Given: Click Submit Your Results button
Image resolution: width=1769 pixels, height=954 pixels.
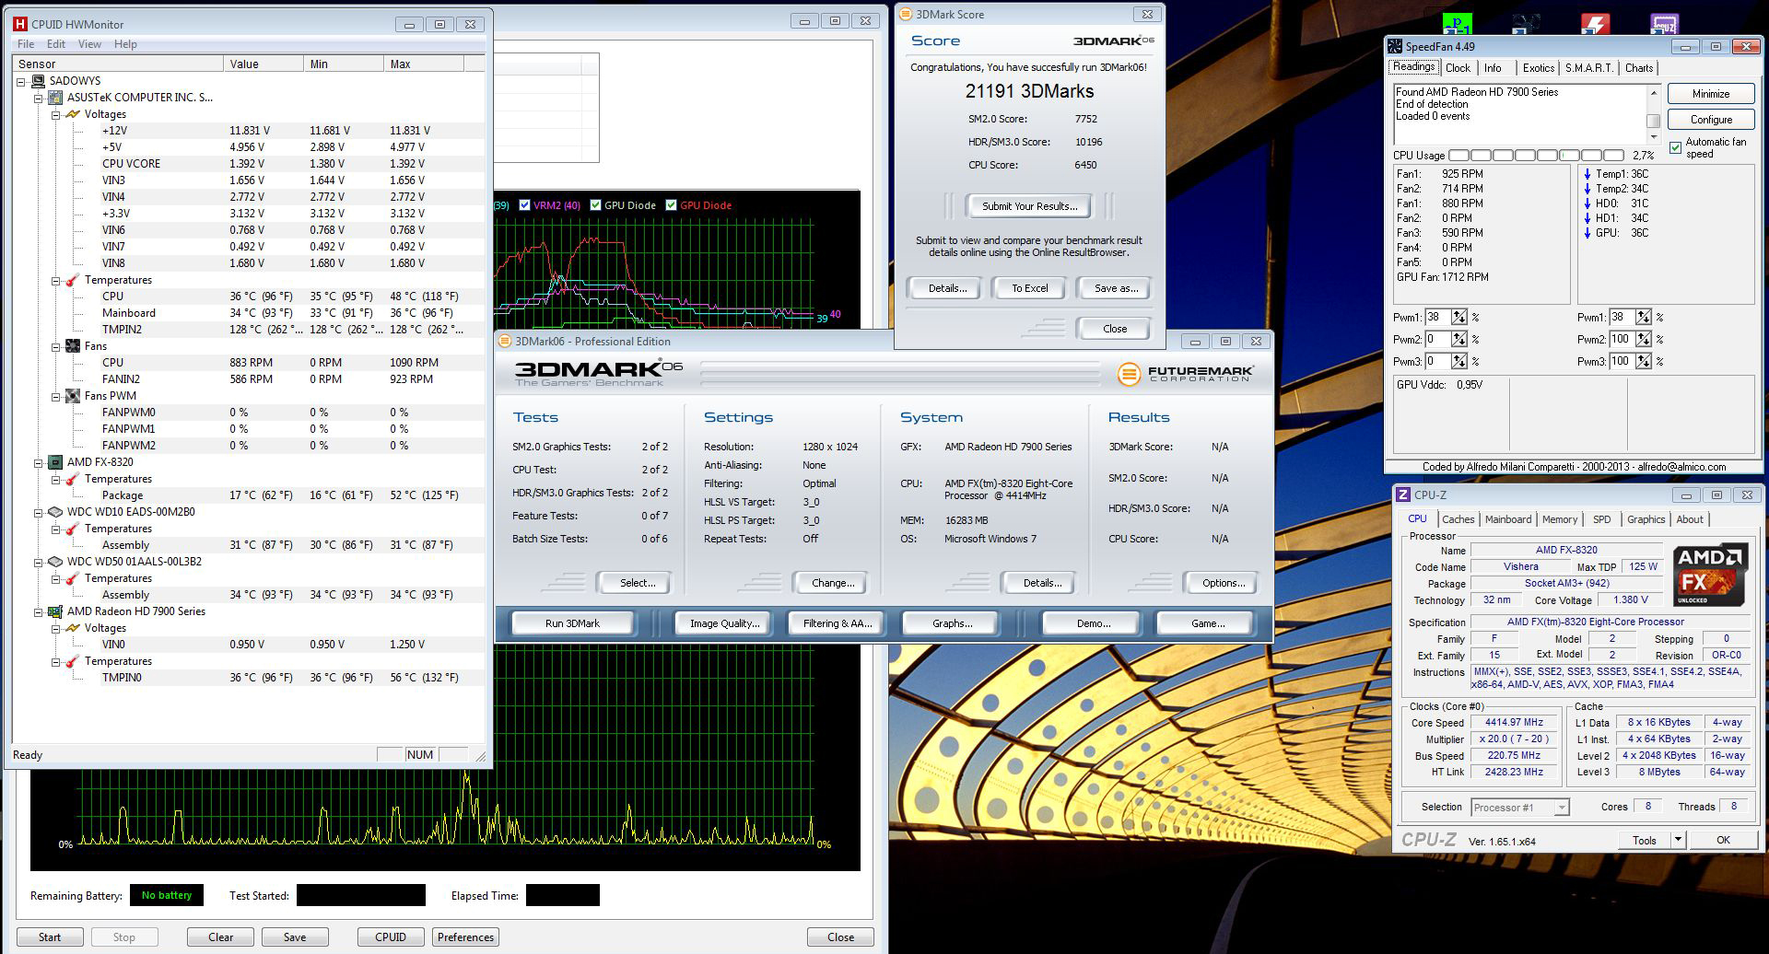Looking at the screenshot, I should (1028, 206).
